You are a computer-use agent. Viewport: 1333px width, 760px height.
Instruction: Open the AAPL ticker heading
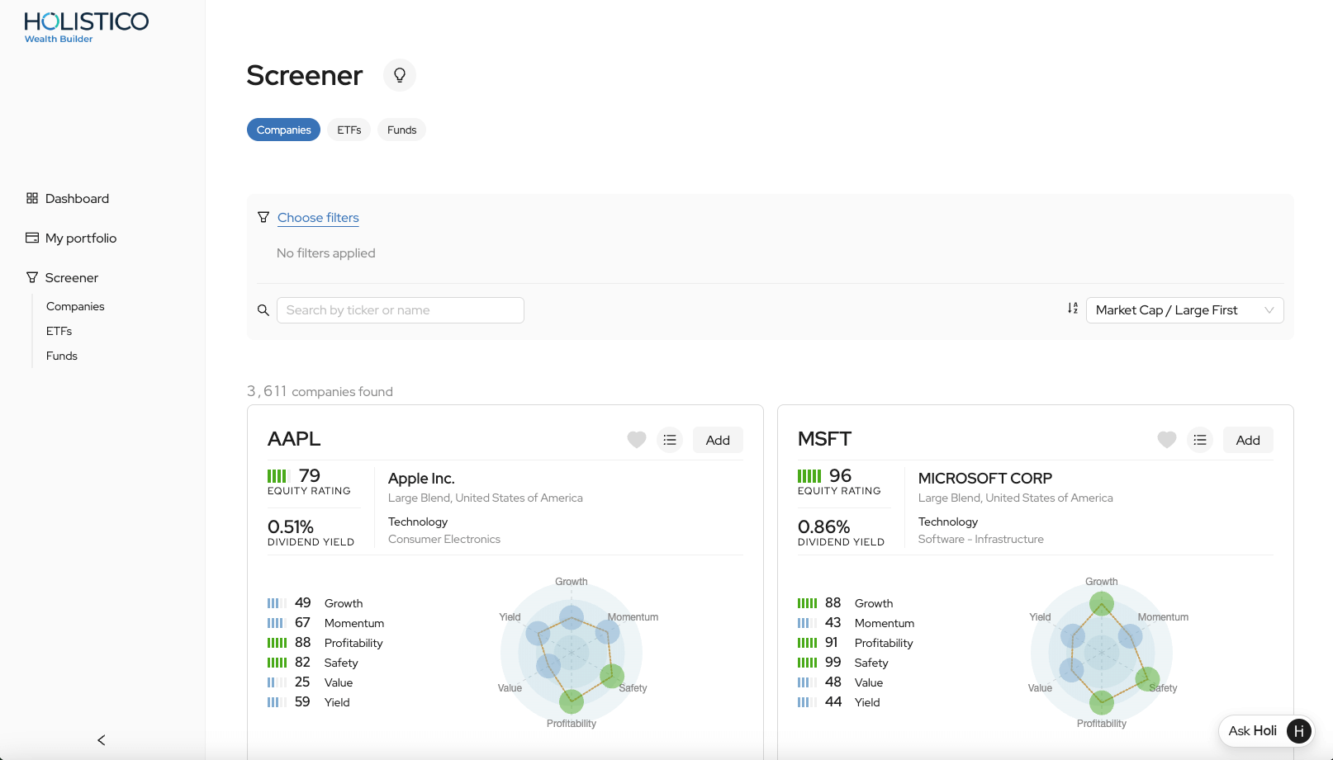pyautogui.click(x=294, y=439)
